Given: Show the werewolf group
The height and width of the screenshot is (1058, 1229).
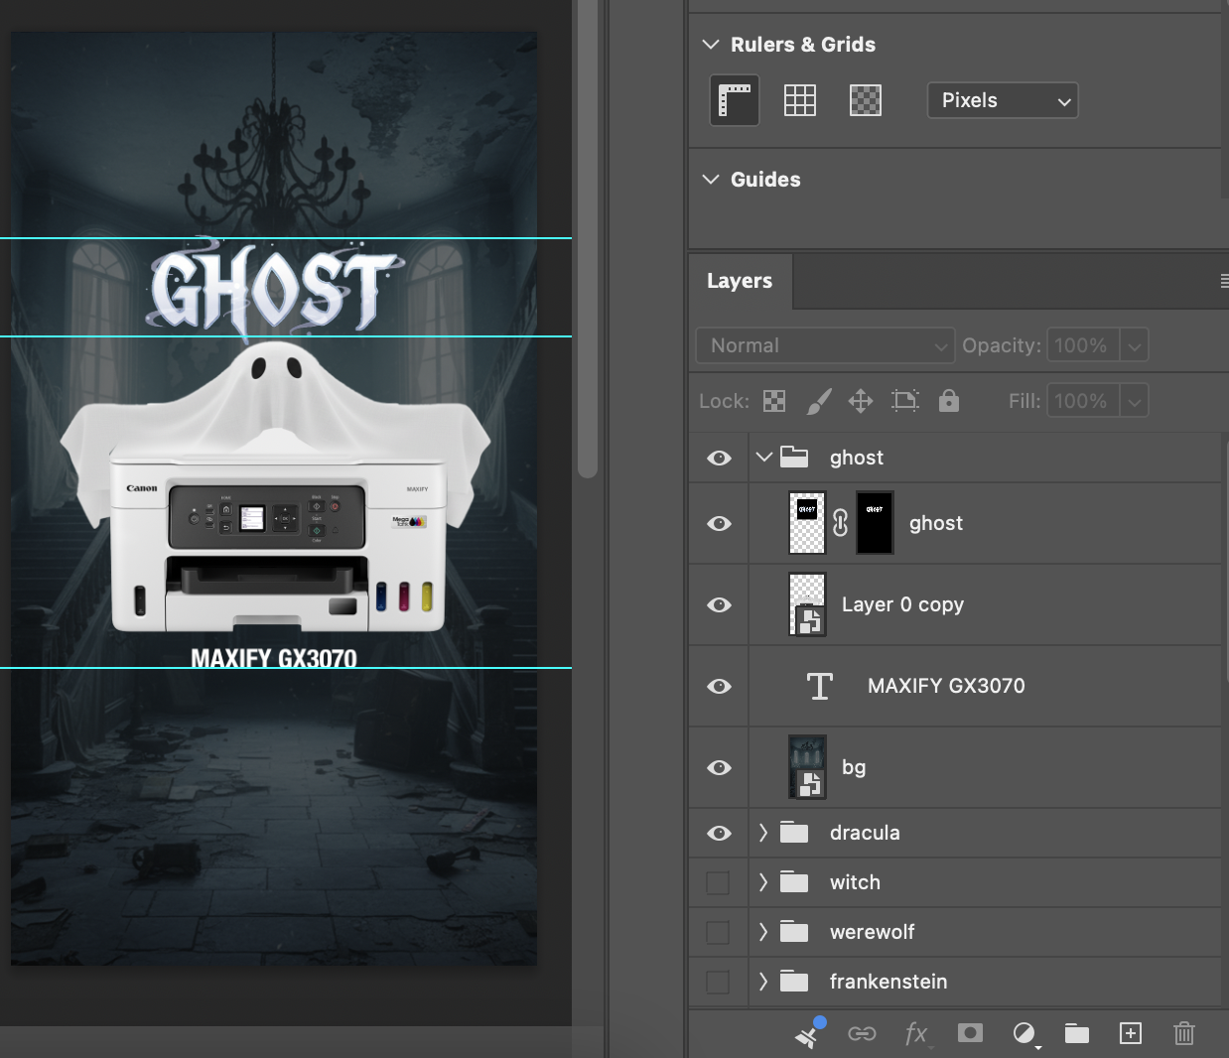Looking at the screenshot, I should coord(718,932).
